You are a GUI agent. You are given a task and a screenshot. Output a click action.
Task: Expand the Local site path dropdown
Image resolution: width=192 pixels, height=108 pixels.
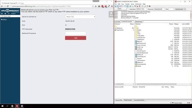click(x=133, y=22)
